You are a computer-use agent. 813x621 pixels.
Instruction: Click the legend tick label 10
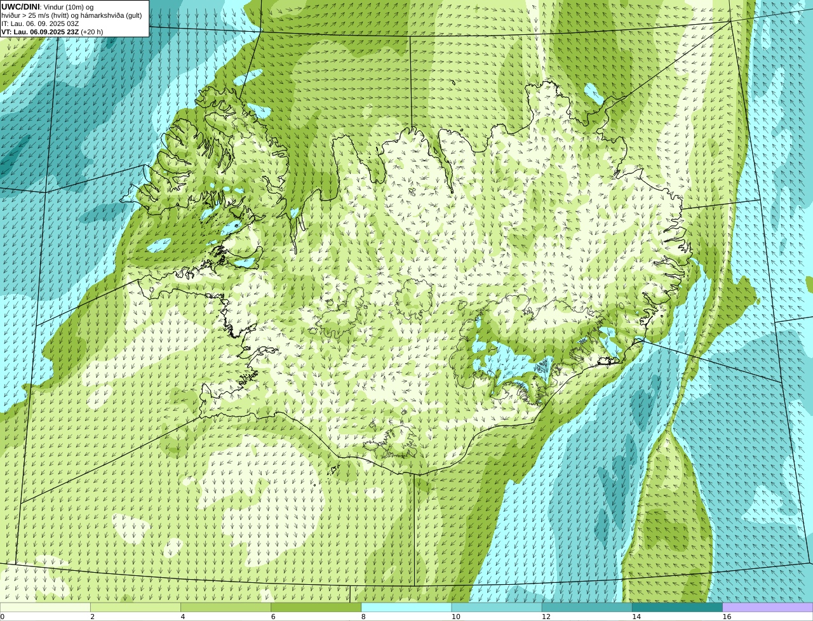click(x=456, y=617)
